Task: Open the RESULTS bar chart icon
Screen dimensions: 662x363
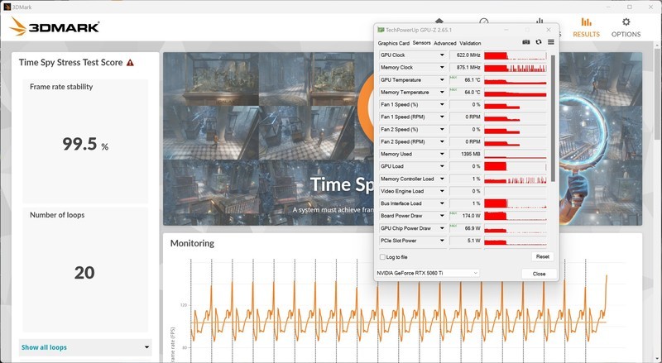Action: (586, 22)
